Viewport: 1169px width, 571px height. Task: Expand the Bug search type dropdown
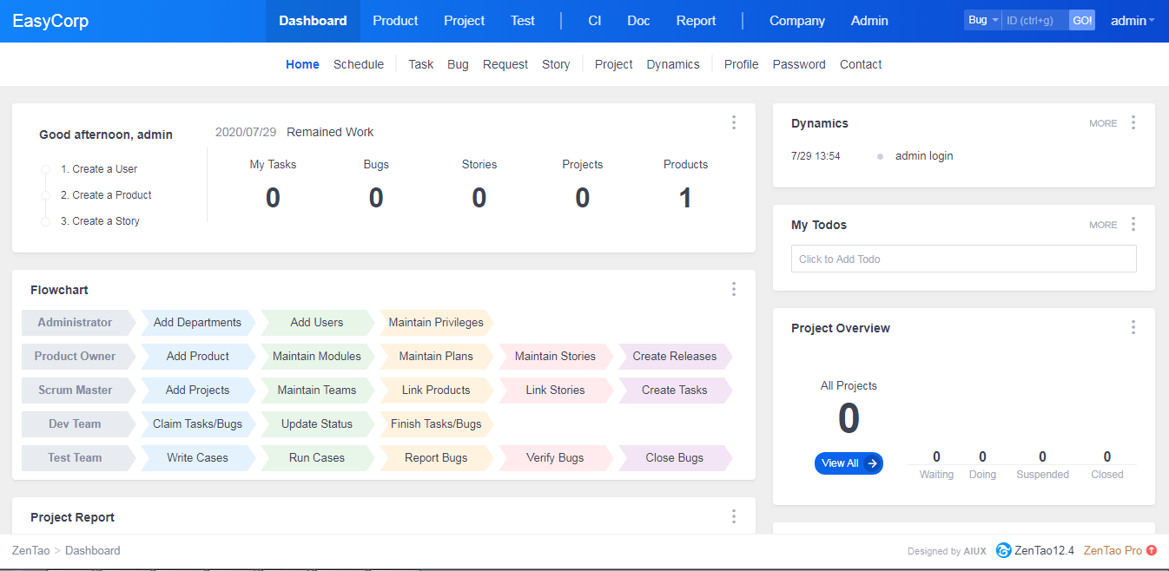coord(983,21)
